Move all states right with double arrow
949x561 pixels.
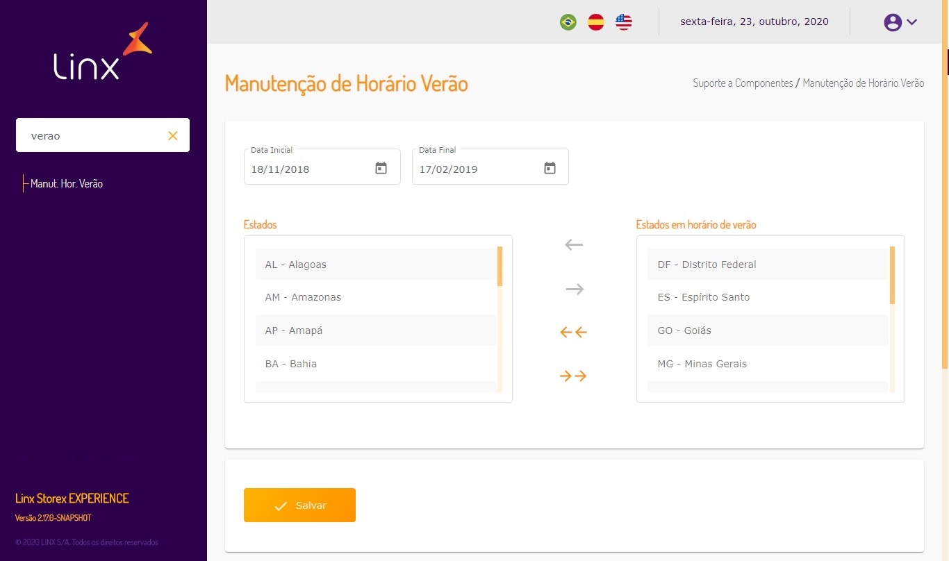coord(574,376)
